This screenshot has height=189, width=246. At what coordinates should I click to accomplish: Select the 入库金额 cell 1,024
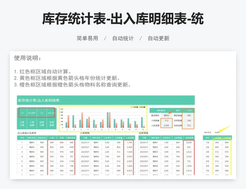click(129, 152)
